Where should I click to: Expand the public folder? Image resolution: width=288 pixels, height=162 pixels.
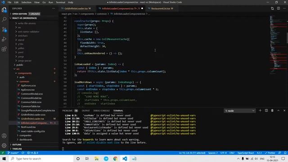[x=34, y=65]
